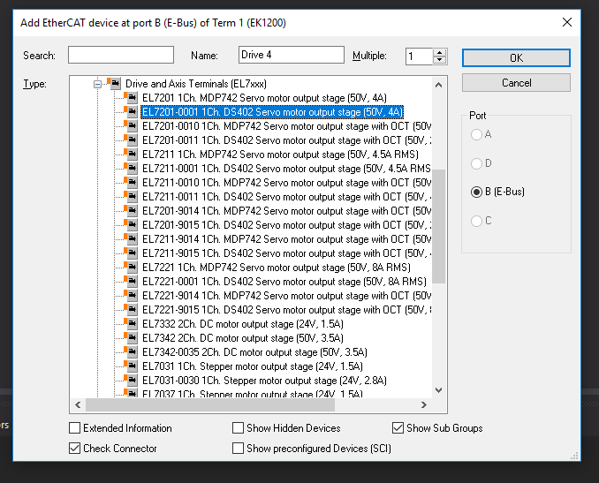The width and height of the screenshot is (599, 483).
Task: Click the EL7332 DC motor device icon
Action: click(x=131, y=324)
